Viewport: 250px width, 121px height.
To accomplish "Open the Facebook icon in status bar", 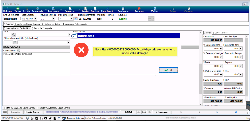I will tap(55, 118).
